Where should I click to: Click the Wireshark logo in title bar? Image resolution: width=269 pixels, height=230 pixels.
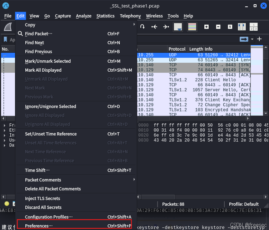tap(6, 6)
